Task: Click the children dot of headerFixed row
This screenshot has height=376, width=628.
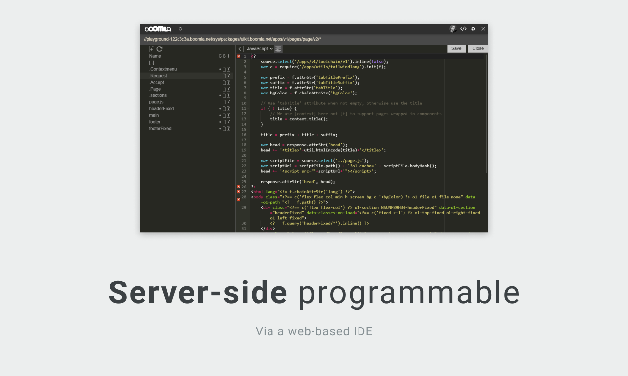Action: click(x=220, y=109)
